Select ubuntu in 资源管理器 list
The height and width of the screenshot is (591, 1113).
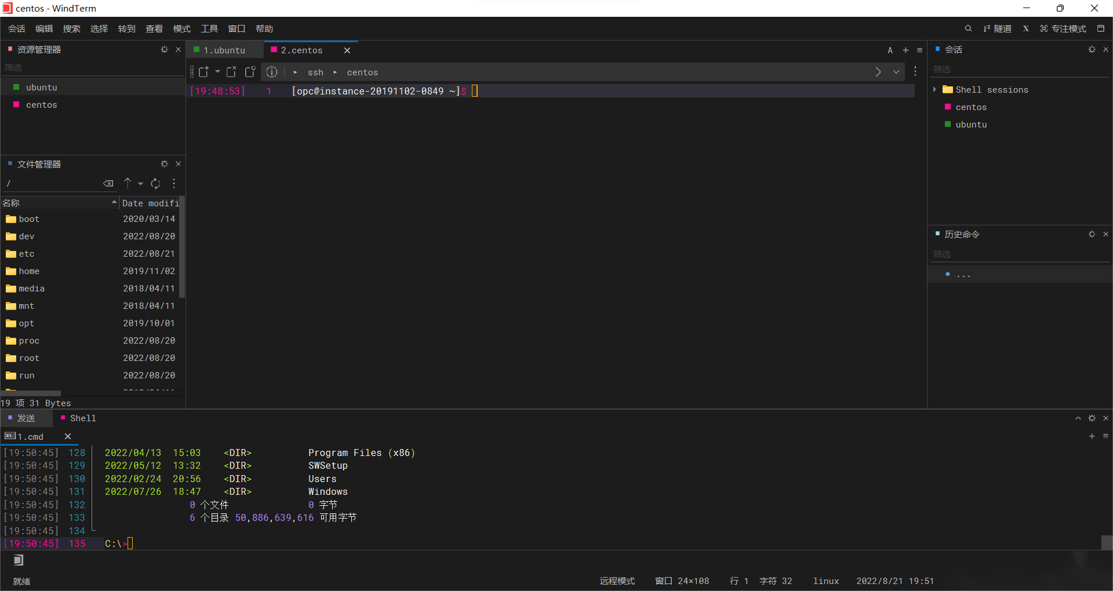click(93, 87)
